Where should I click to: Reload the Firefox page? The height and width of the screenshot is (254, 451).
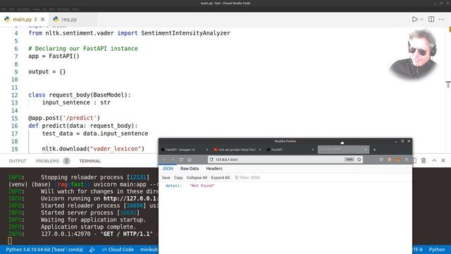[x=181, y=159]
